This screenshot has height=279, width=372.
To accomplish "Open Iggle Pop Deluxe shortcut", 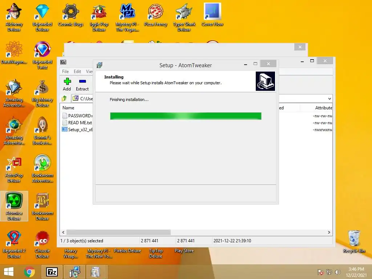I will pyautogui.click(x=99, y=17).
